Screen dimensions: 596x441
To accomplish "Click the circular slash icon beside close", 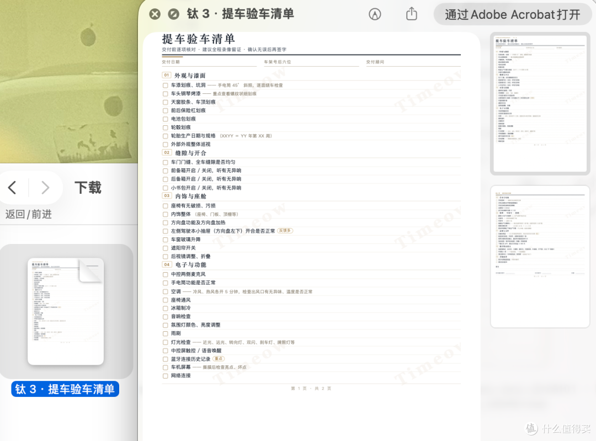I will (173, 14).
